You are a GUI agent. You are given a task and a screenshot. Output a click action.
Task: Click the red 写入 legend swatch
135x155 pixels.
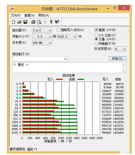59,79
